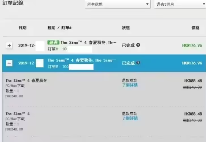This screenshot has height=142, width=206.
Task: Open 了解詳情 link for The Sims 4 base game
Action: 130,118
